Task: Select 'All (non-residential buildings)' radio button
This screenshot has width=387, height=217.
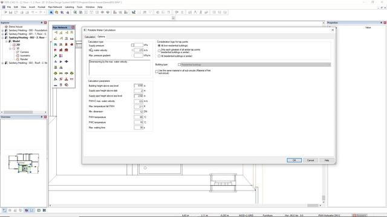Action: 159,46
